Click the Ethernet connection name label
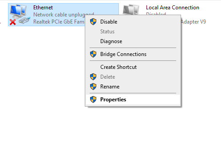This screenshot has height=160, width=221. 43,8
